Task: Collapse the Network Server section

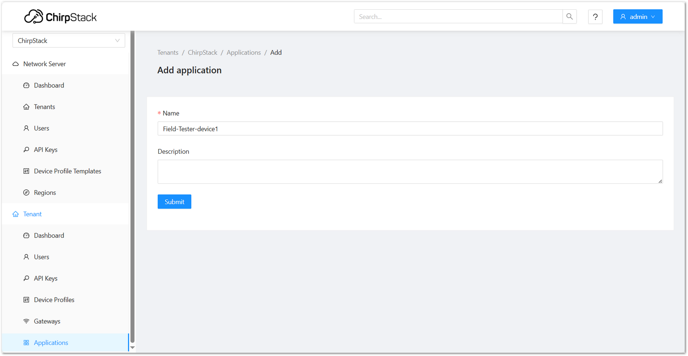Action: coord(44,64)
